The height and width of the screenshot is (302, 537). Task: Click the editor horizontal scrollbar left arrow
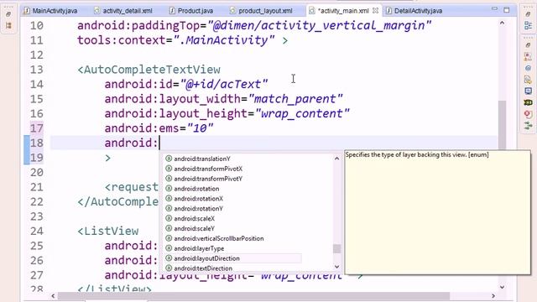coord(53,295)
